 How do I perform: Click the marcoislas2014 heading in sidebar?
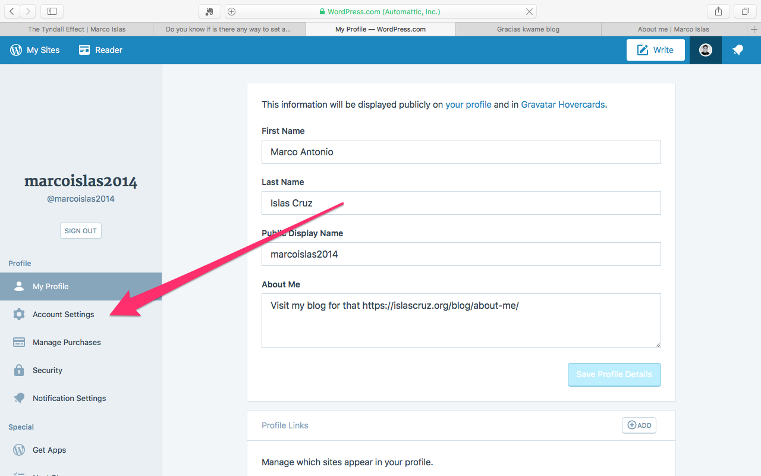[81, 181]
